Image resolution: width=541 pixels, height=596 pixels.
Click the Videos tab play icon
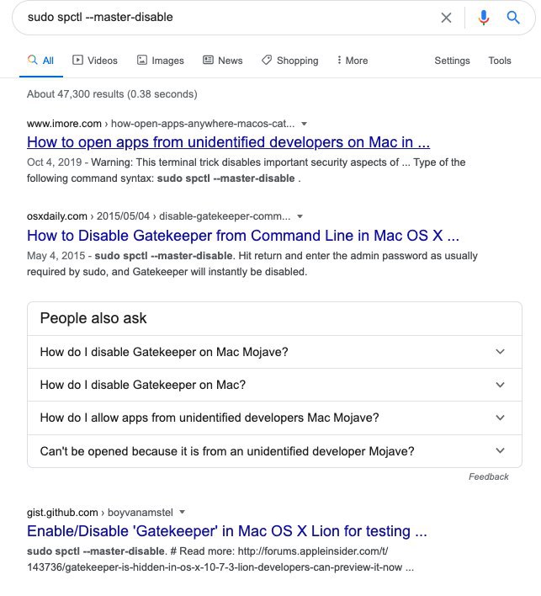coord(77,60)
